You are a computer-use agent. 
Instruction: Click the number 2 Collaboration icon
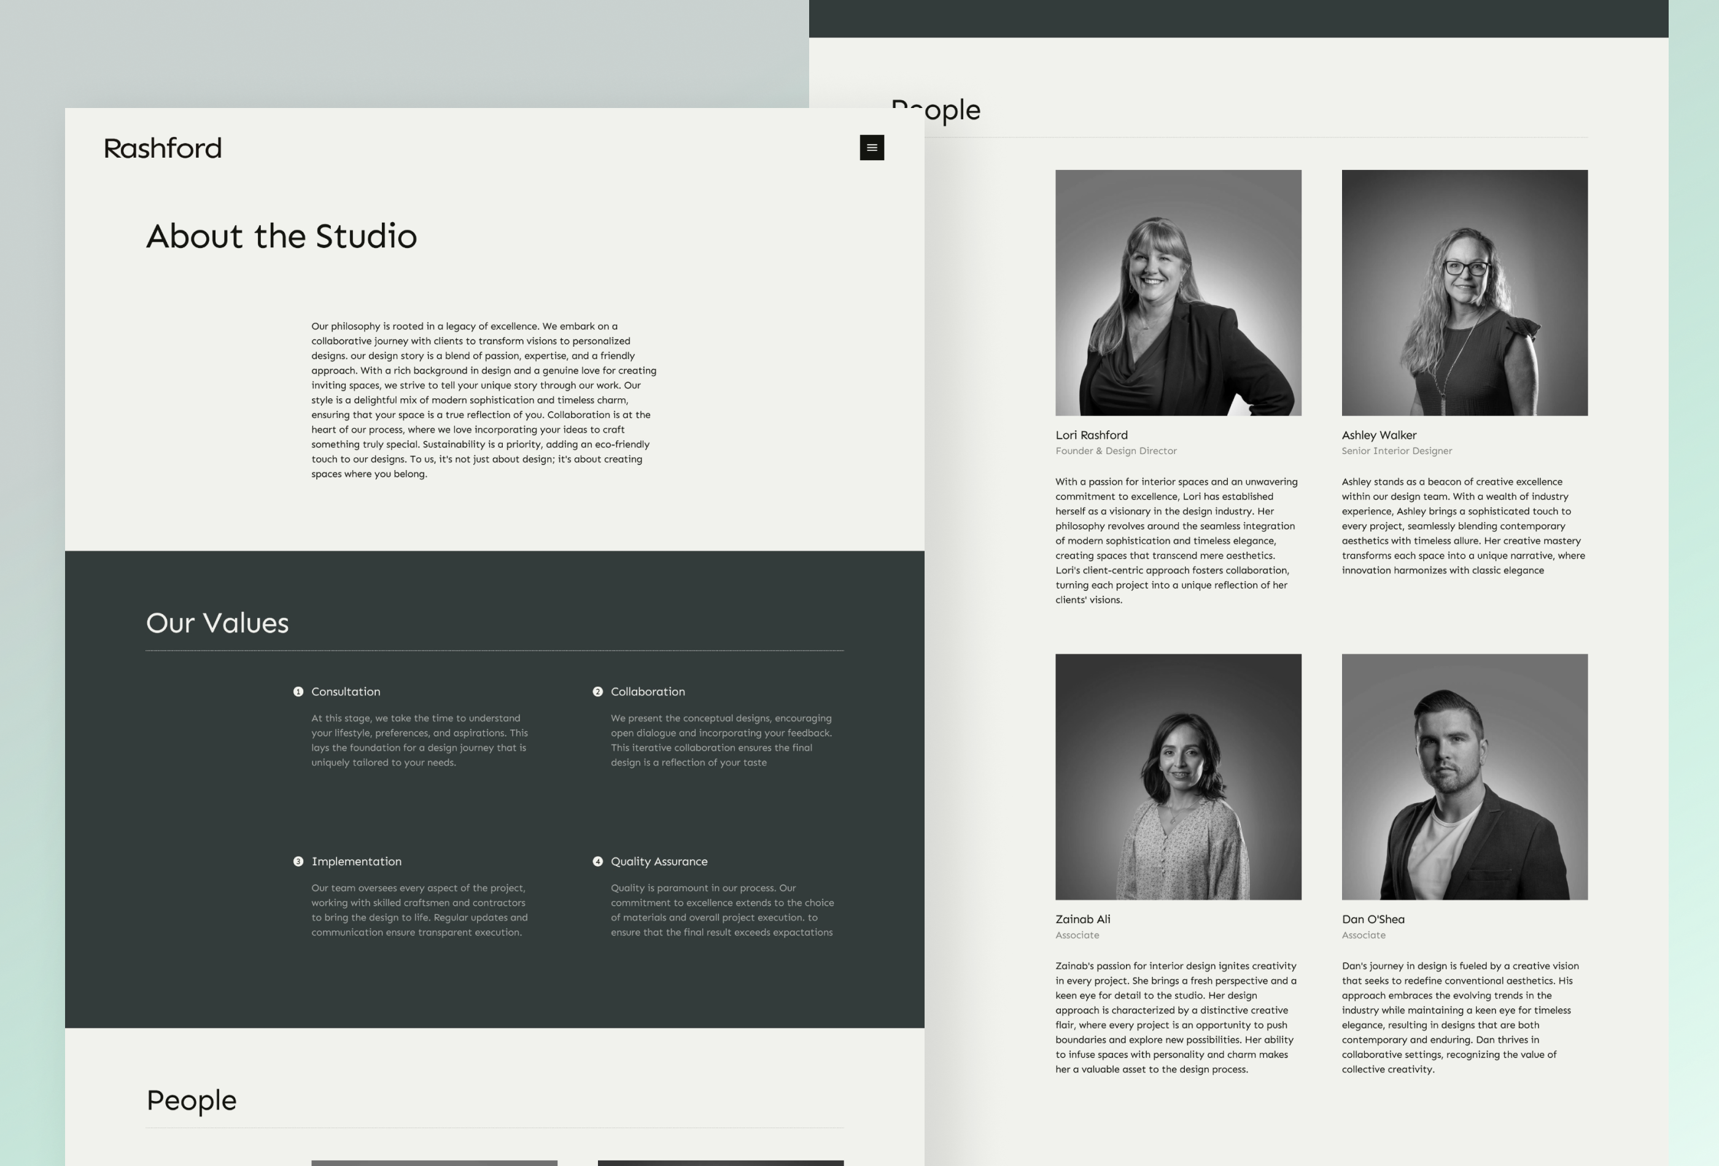click(597, 692)
